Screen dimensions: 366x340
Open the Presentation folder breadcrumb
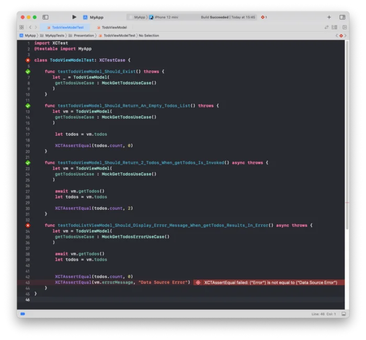[81, 36]
